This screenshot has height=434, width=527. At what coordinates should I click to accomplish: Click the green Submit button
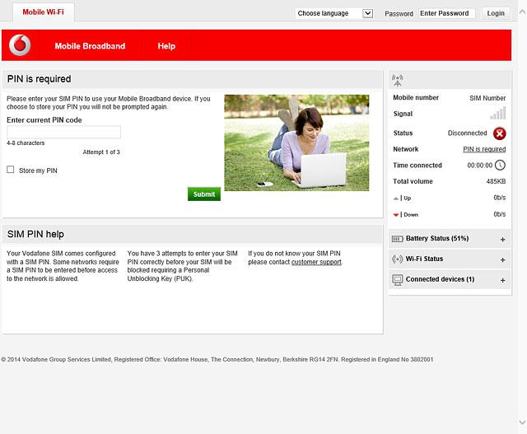pos(204,194)
